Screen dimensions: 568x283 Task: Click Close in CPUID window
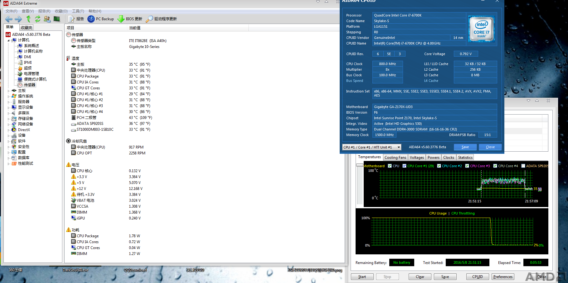(490, 147)
